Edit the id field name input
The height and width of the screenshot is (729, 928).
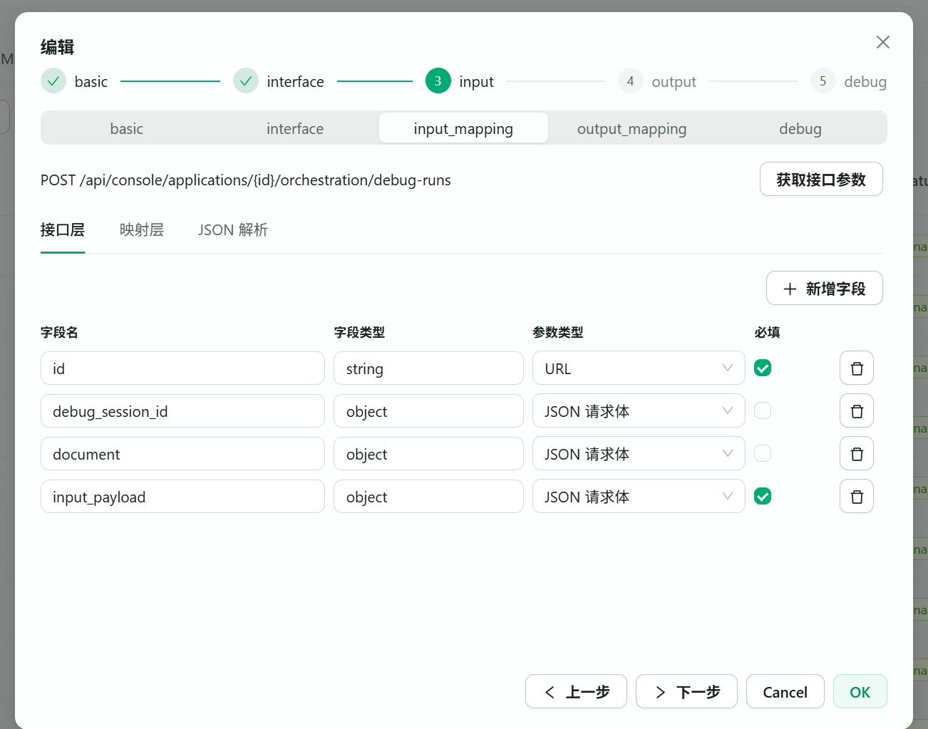click(x=182, y=368)
